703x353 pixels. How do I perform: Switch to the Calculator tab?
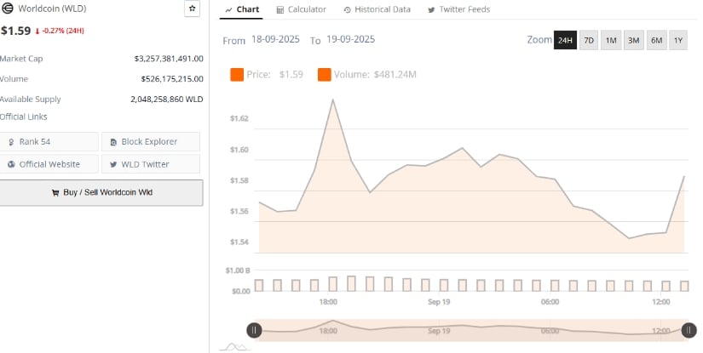[x=302, y=9]
